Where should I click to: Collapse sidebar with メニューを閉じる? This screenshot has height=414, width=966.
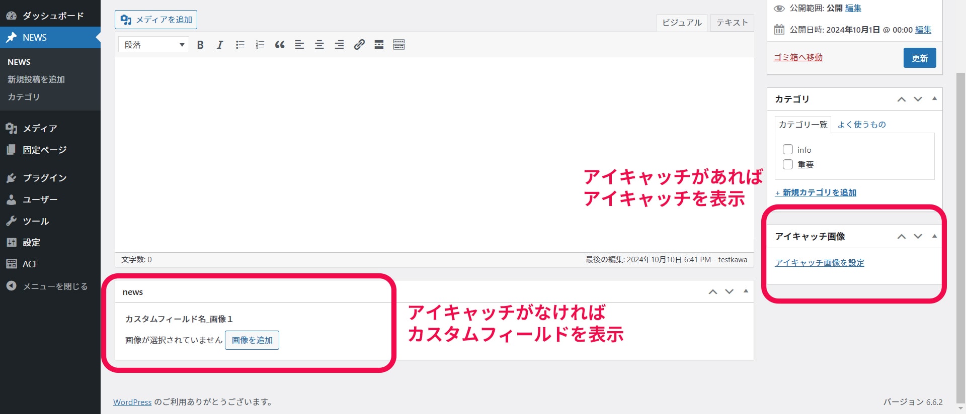50,286
